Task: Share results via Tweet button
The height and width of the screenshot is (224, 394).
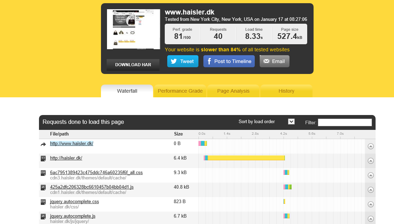Action: click(x=183, y=61)
